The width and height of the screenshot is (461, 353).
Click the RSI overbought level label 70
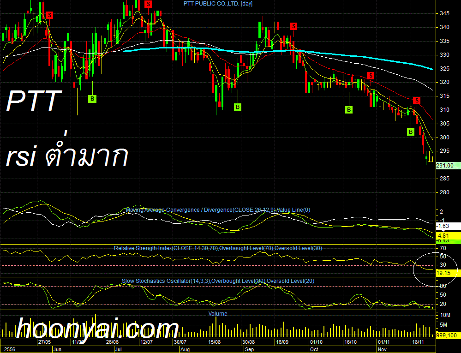[x=443, y=249]
